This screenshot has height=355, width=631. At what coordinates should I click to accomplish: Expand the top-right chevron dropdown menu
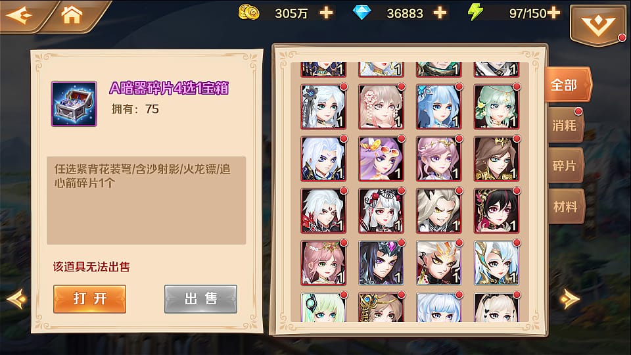(x=598, y=25)
